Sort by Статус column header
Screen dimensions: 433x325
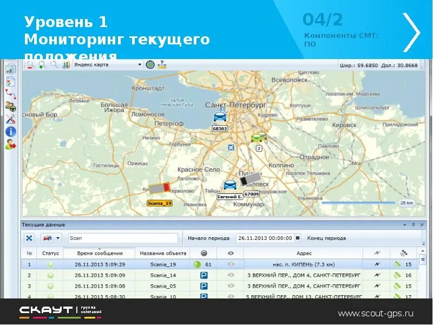50,253
